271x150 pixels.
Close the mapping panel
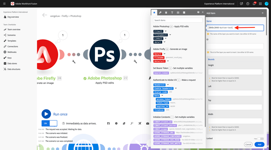[203, 12]
